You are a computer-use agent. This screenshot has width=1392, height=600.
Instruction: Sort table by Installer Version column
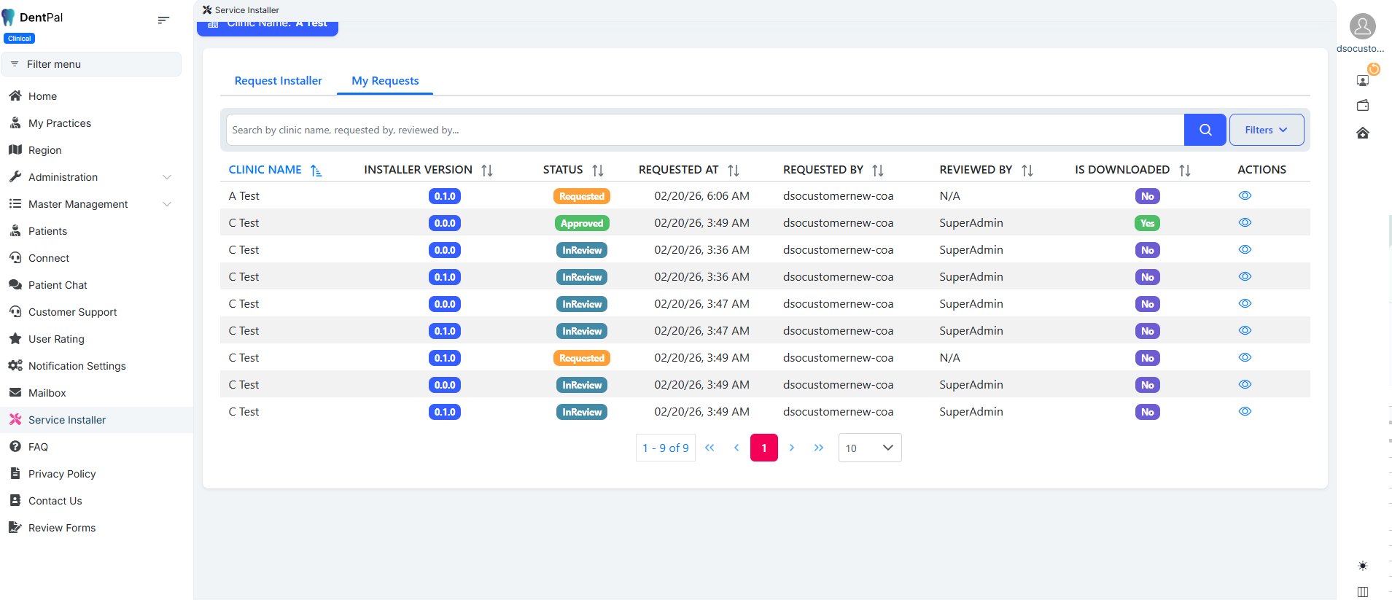tap(487, 170)
